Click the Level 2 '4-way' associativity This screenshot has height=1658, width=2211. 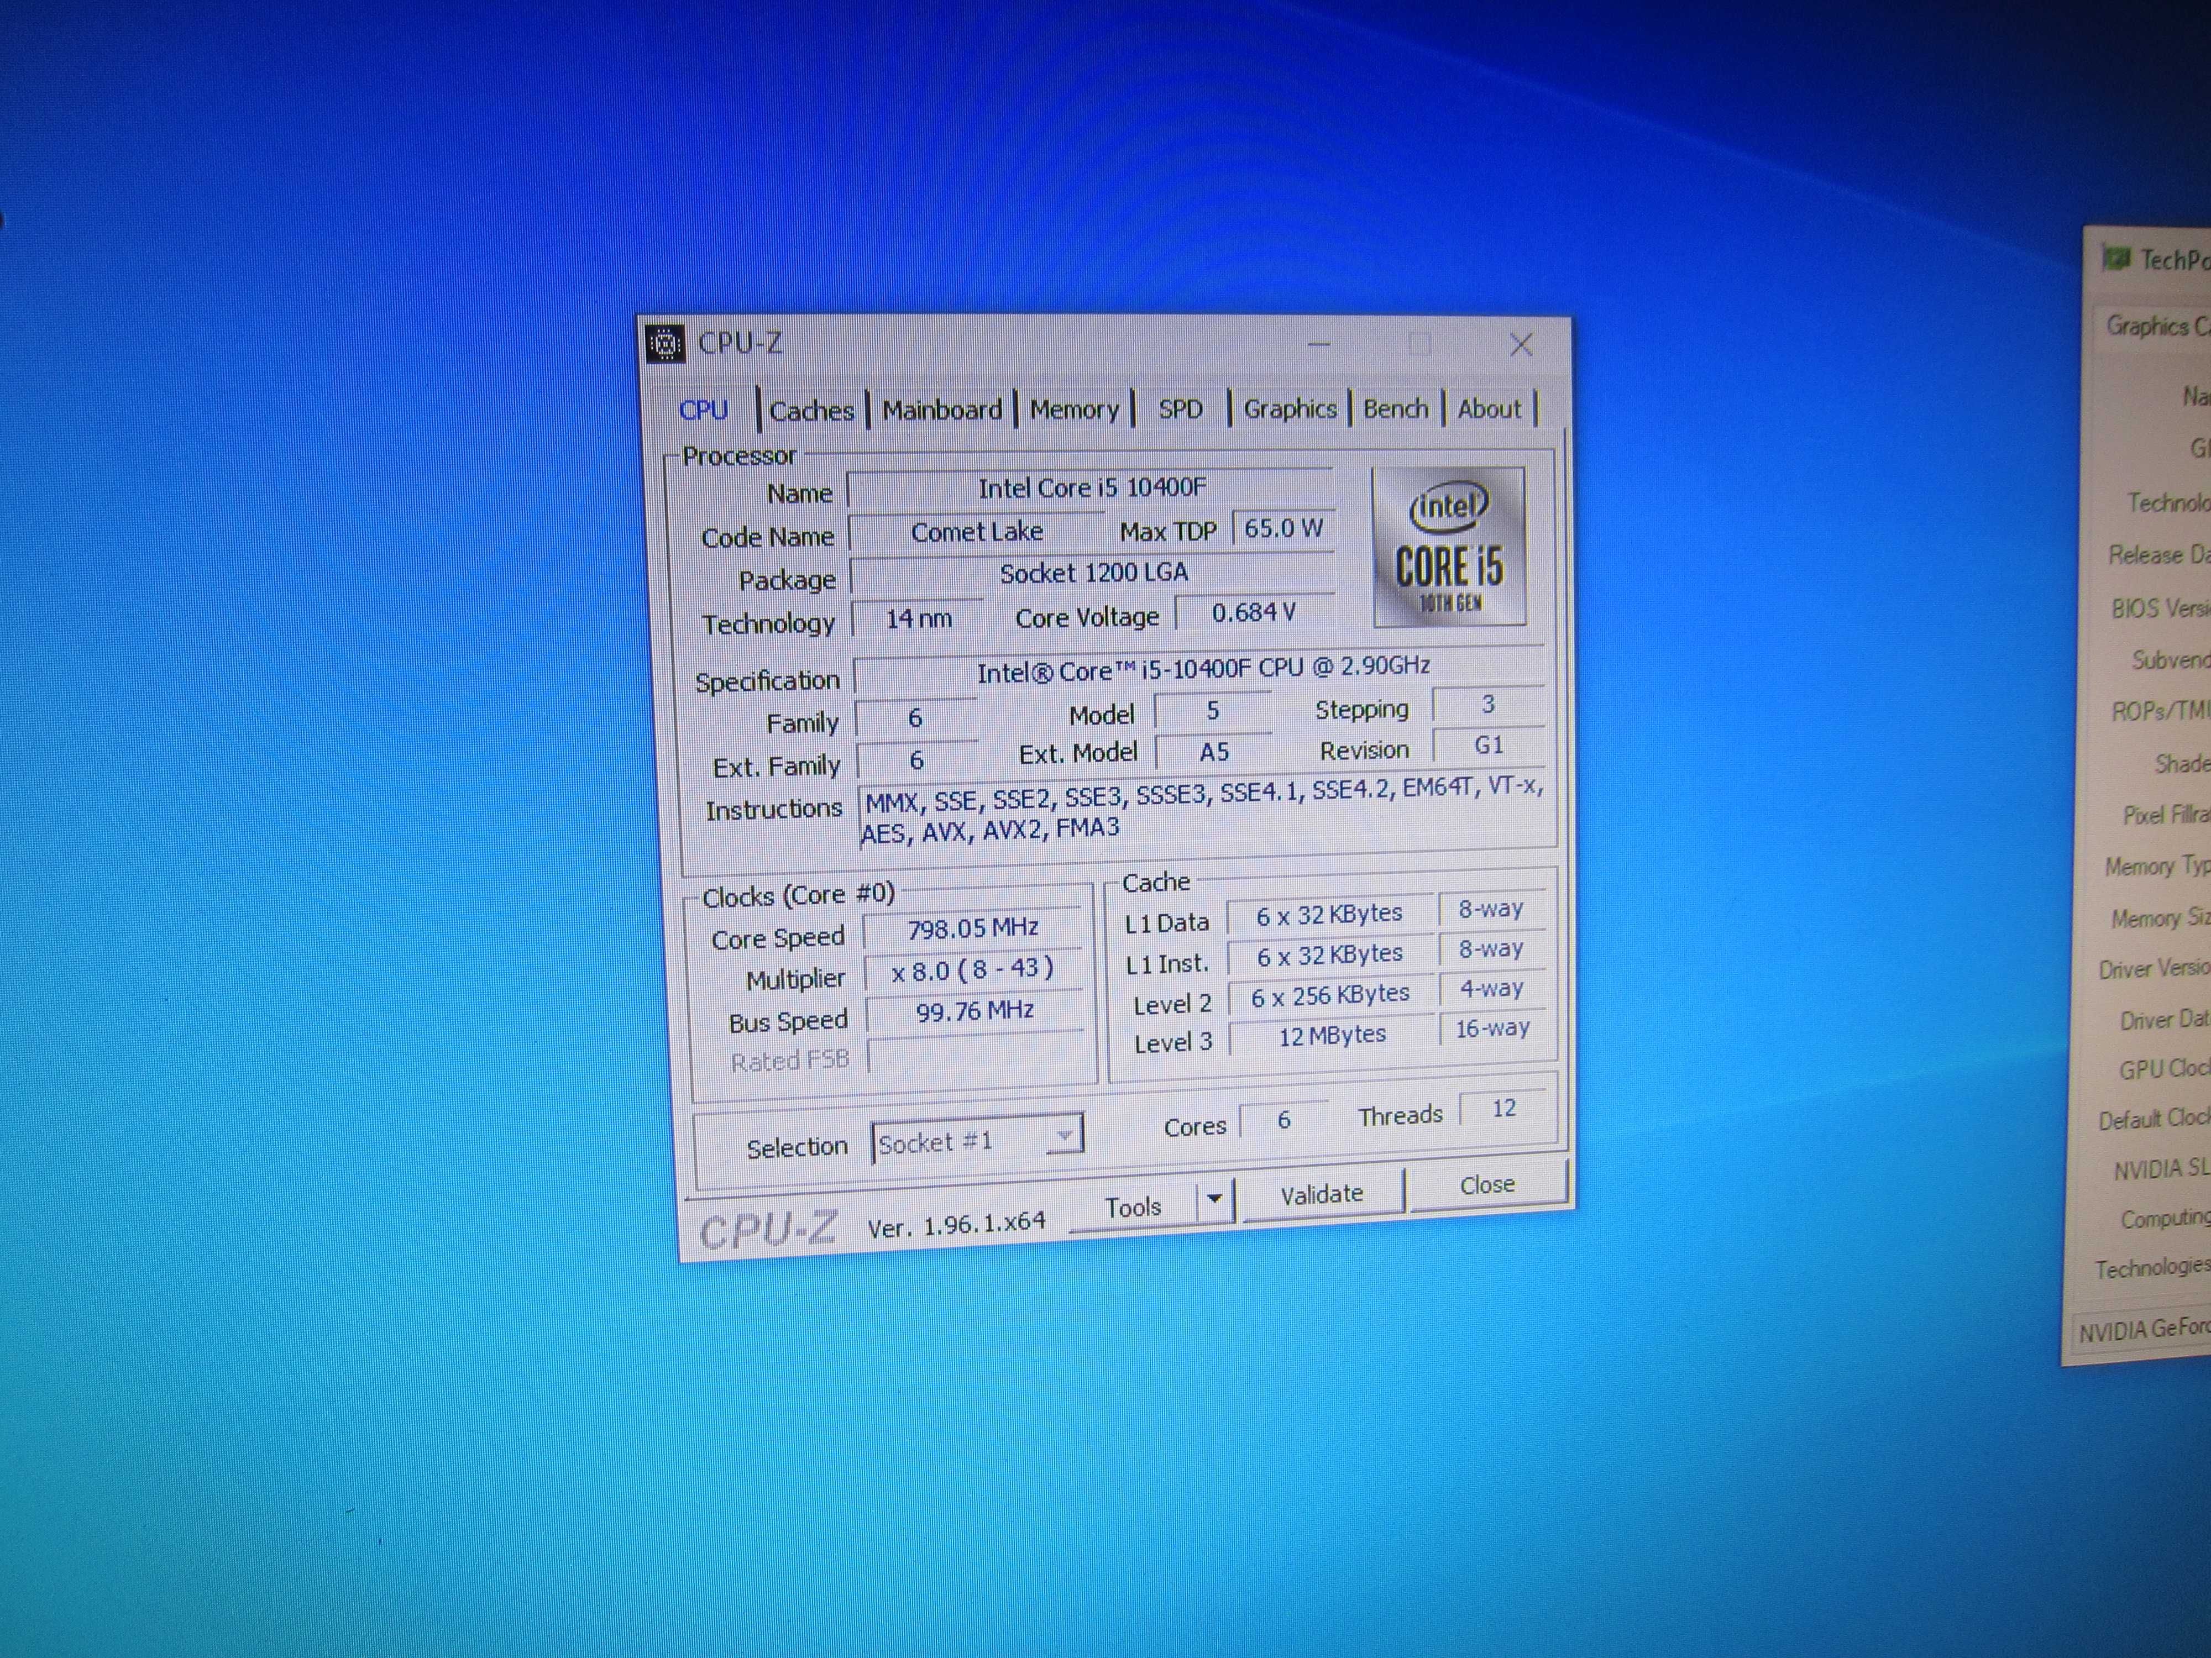[1491, 988]
